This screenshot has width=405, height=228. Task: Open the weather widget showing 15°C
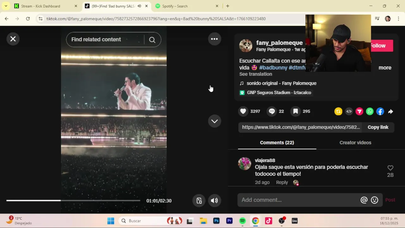click(19, 221)
